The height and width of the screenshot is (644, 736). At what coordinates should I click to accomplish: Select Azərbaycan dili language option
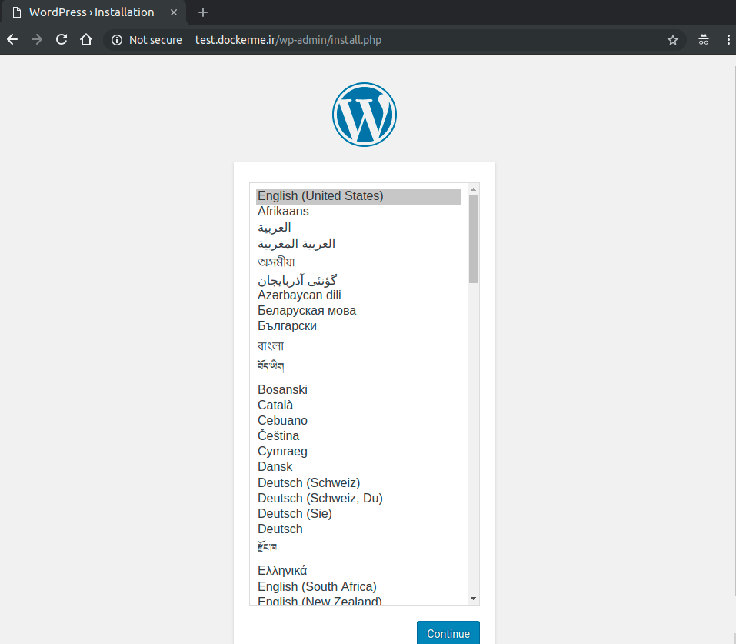coord(358,295)
